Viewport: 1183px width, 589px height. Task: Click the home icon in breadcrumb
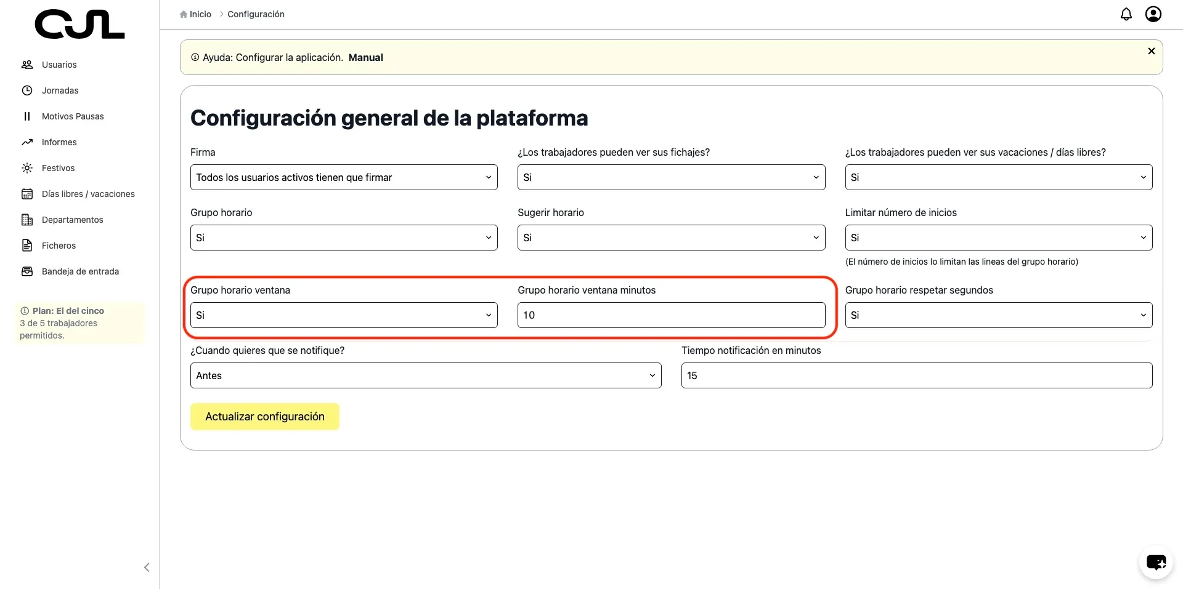pyautogui.click(x=184, y=14)
